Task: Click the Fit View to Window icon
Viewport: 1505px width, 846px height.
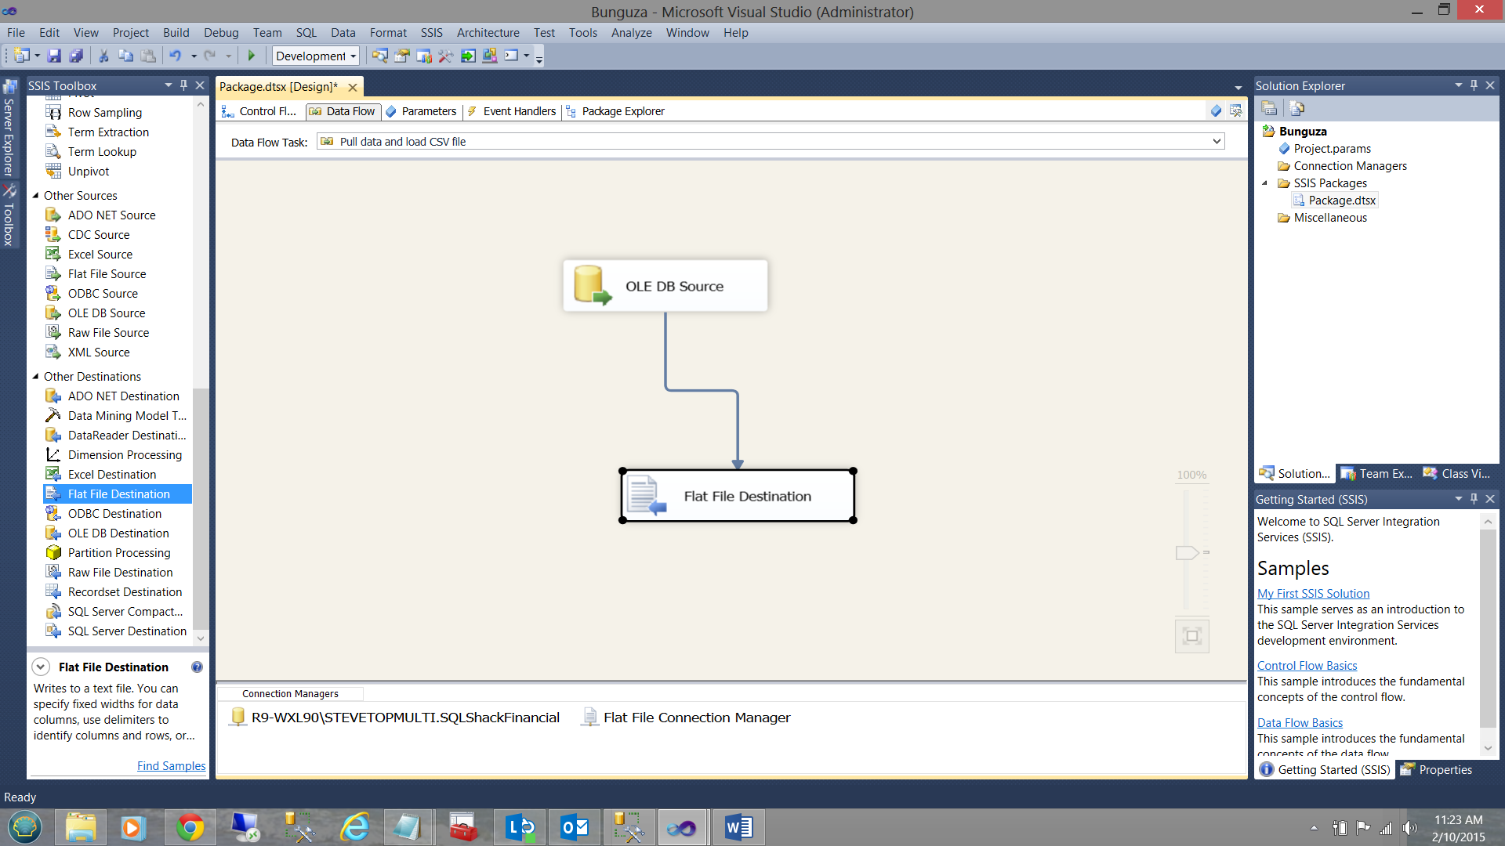Action: pyautogui.click(x=1191, y=636)
